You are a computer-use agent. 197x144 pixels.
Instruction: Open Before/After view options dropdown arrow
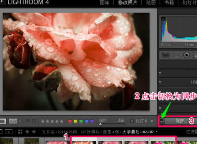(20, 121)
